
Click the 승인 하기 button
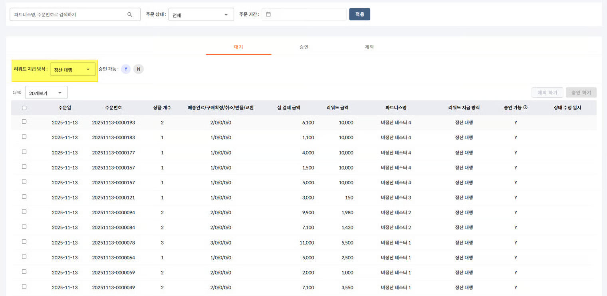point(581,93)
